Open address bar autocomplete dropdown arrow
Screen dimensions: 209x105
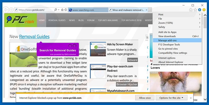click(x=59, y=10)
